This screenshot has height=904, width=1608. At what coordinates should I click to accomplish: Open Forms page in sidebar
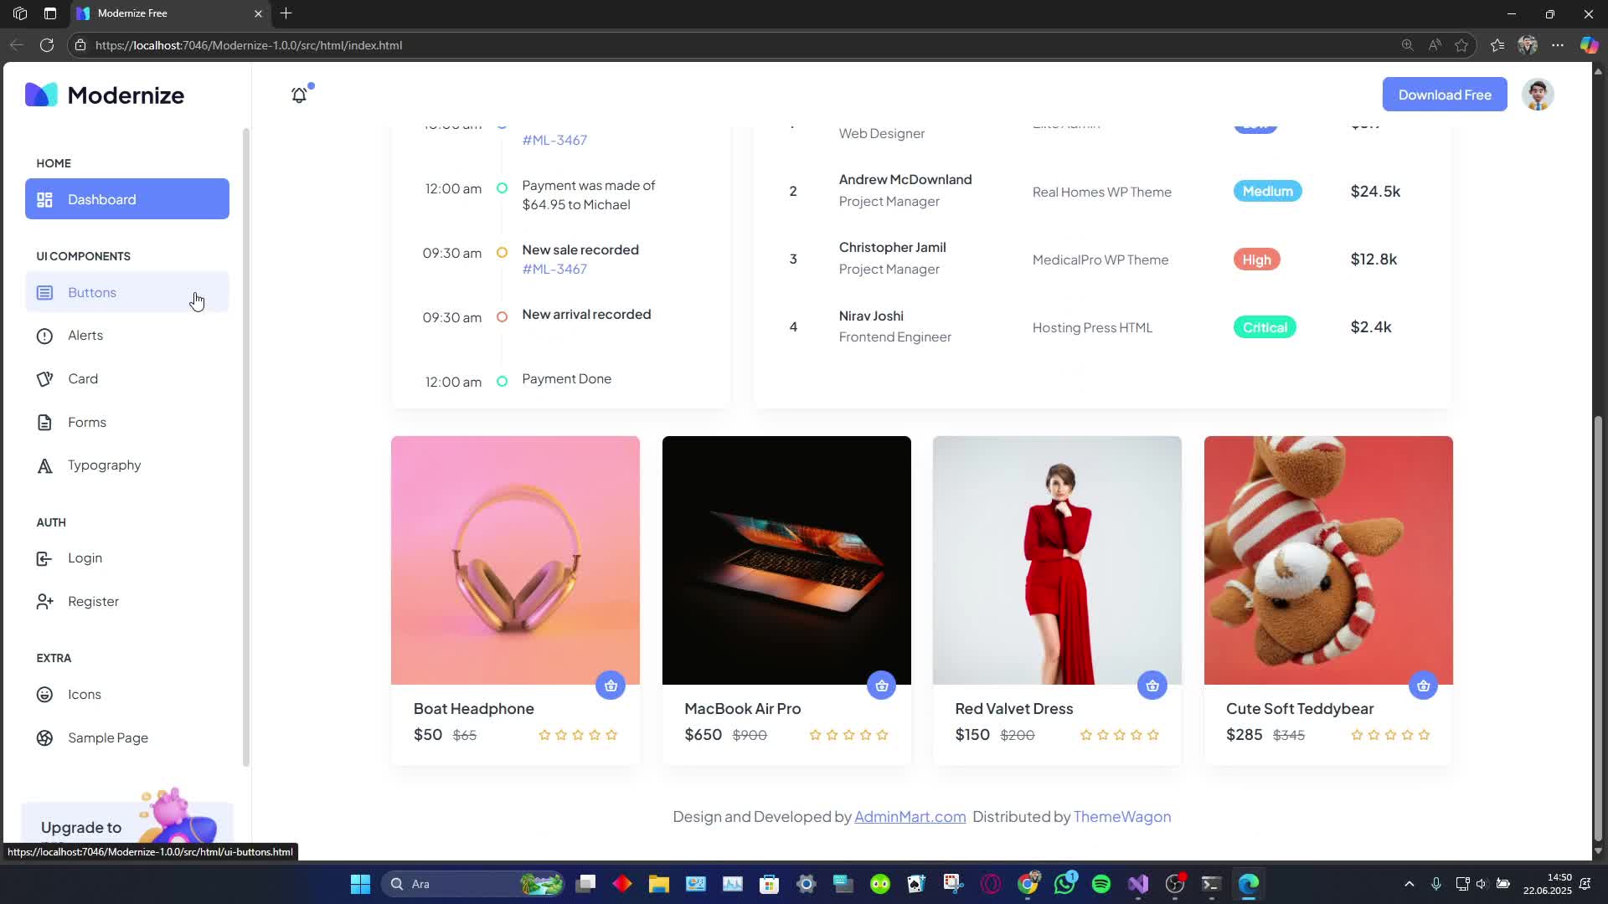pos(127,423)
